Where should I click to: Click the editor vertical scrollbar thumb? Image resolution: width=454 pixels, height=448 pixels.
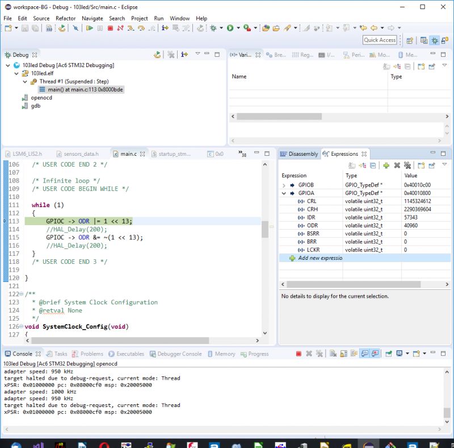(x=264, y=229)
